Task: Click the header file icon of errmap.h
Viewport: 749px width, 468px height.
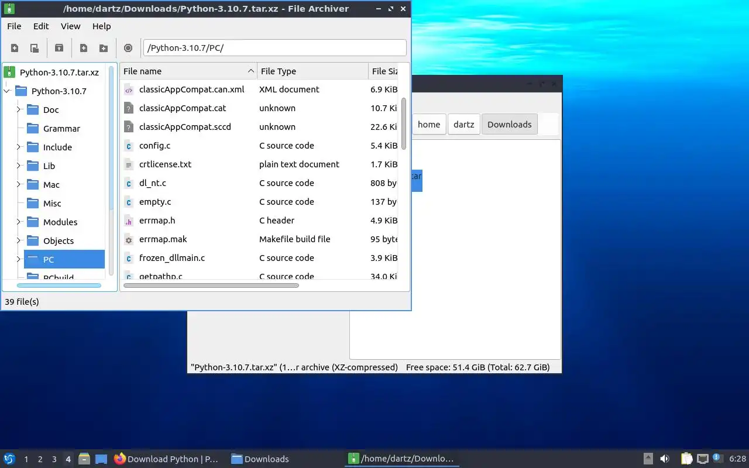Action: [x=129, y=221]
